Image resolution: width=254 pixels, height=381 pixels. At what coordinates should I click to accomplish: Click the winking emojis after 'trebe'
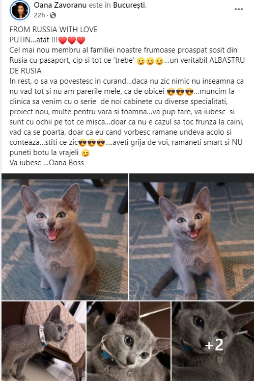(150, 61)
